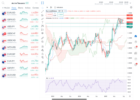Select the Text annotation tool
Viewport: 140px width, 100px height.
43,22
